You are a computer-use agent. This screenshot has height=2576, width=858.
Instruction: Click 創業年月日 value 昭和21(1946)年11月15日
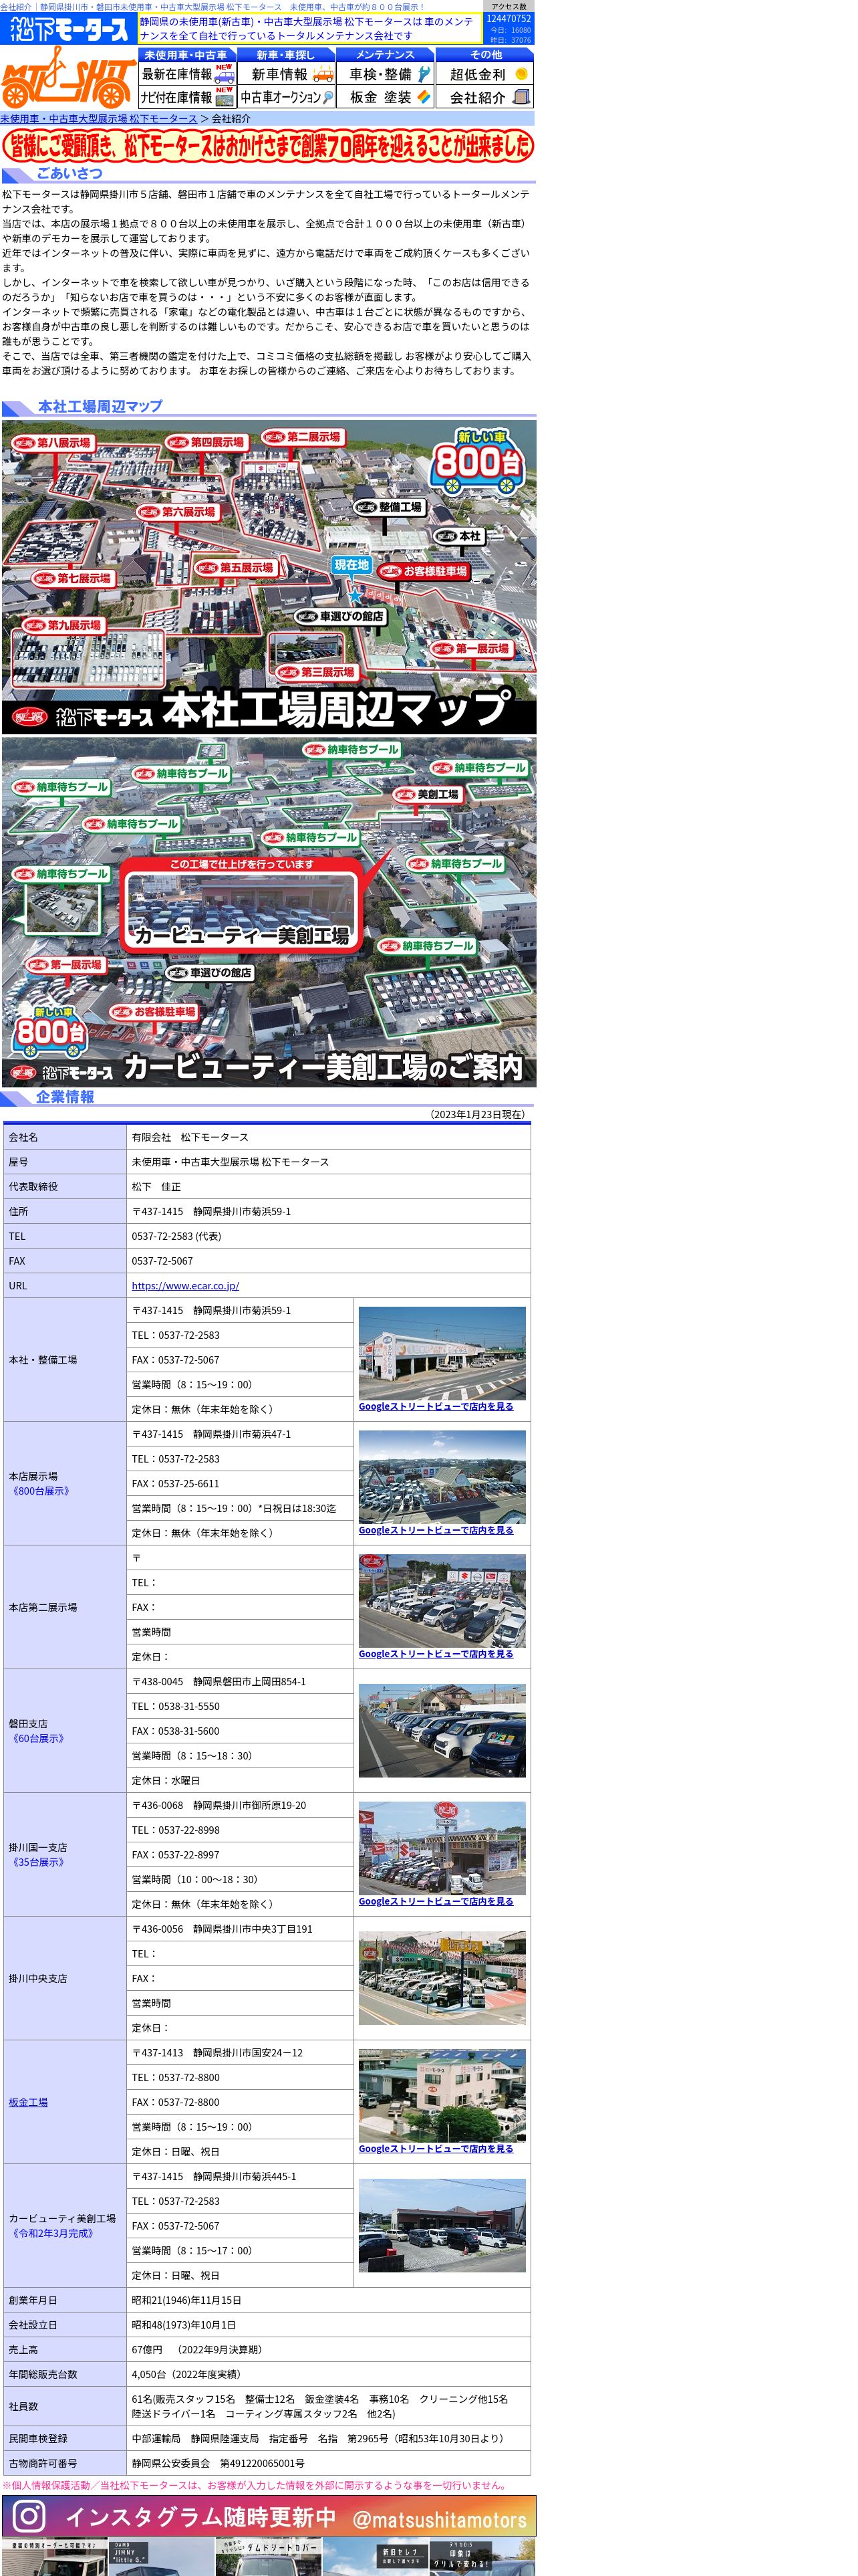pos(187,2300)
